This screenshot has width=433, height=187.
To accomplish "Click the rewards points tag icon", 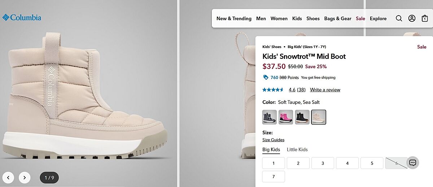I will tap(266, 77).
